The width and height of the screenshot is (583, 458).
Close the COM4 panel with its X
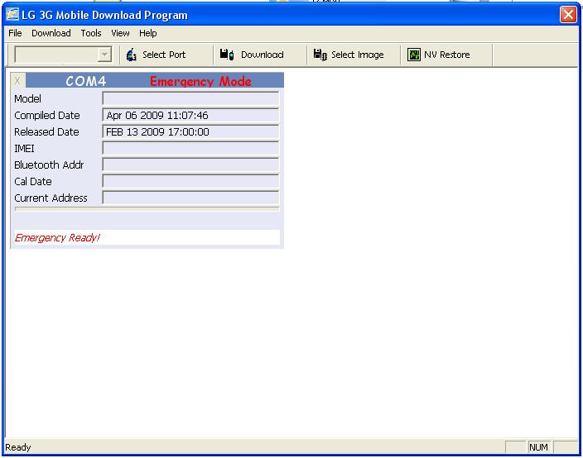pos(17,80)
